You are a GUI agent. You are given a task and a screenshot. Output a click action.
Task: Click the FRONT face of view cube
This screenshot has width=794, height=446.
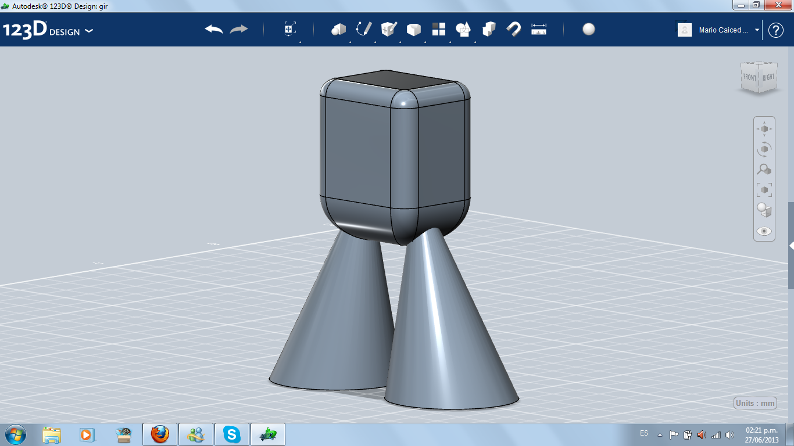(x=750, y=78)
